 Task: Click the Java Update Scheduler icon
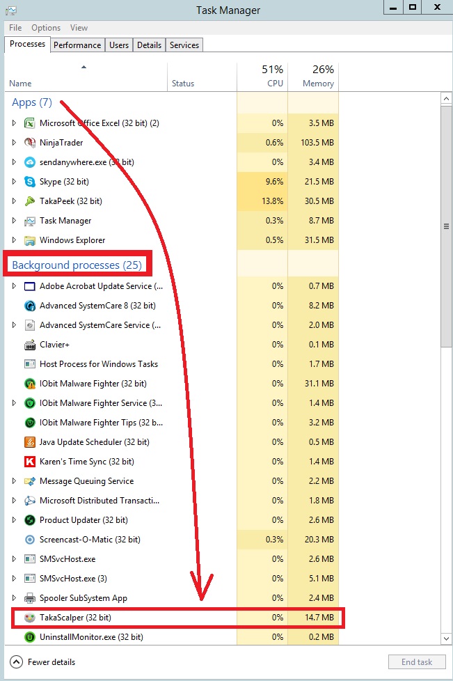tap(30, 442)
